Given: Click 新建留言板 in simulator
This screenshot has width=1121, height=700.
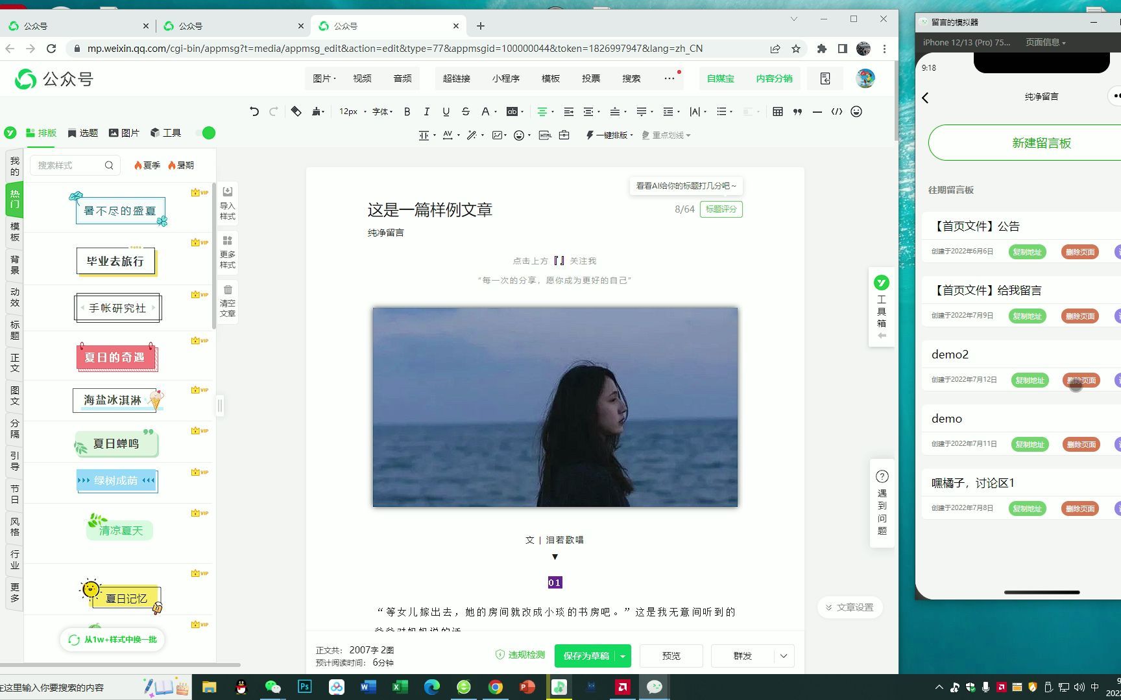Looking at the screenshot, I should [x=1041, y=143].
